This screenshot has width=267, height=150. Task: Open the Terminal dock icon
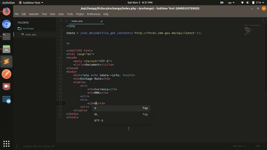(x=6, y=36)
